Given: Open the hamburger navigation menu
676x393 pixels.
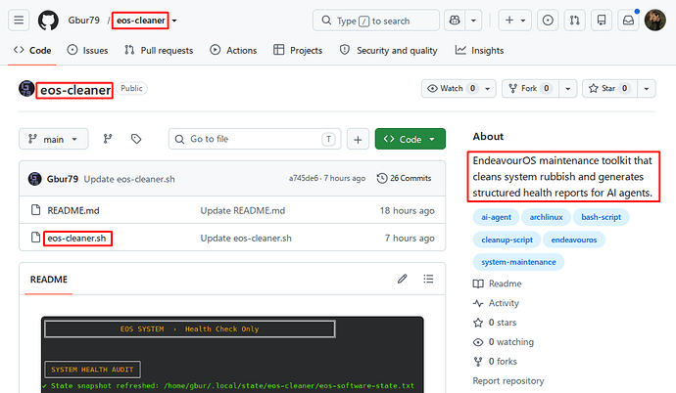Looking at the screenshot, I should pos(19,21).
